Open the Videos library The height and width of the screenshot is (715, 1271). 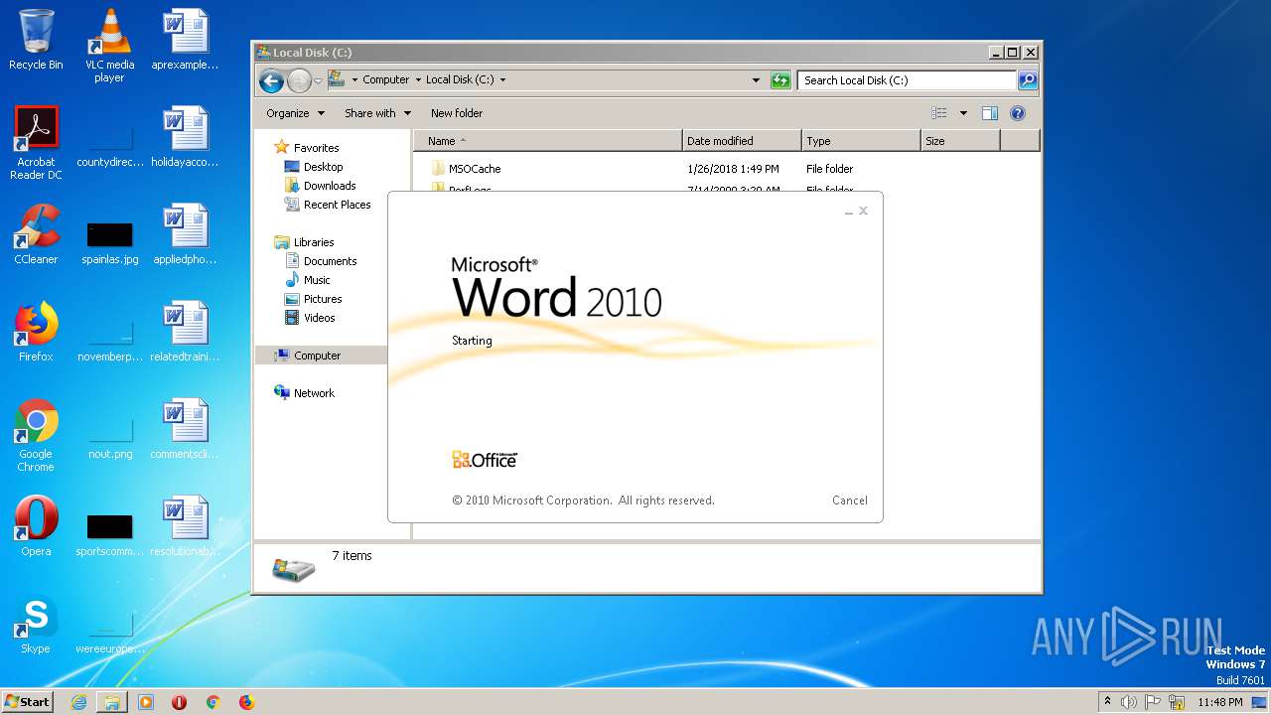click(x=319, y=318)
